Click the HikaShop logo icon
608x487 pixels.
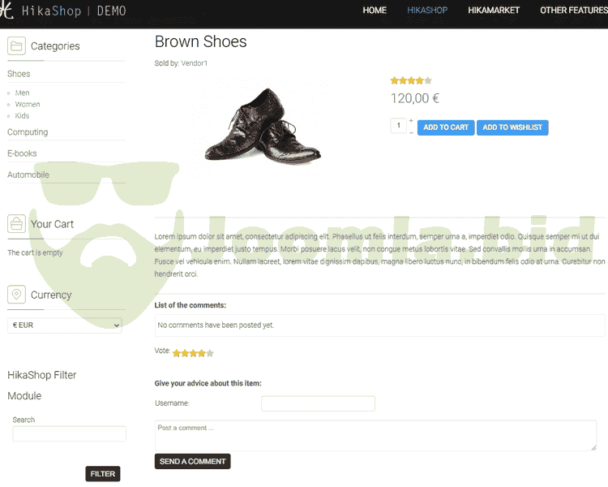point(6,11)
